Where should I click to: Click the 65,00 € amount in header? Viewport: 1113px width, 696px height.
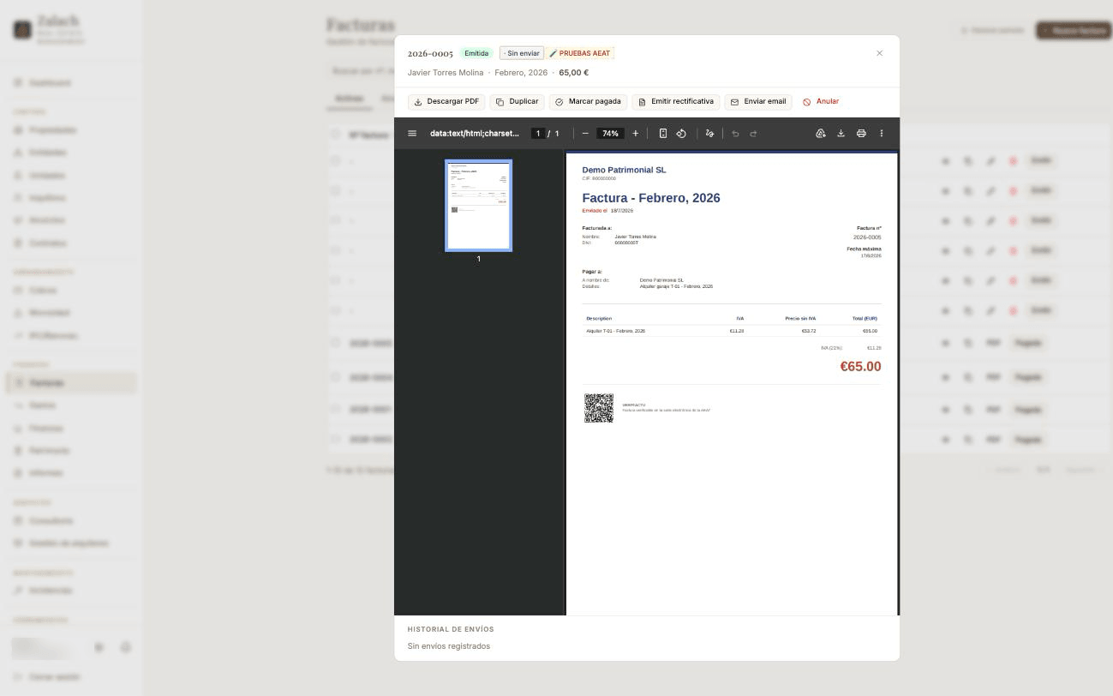pyautogui.click(x=574, y=73)
